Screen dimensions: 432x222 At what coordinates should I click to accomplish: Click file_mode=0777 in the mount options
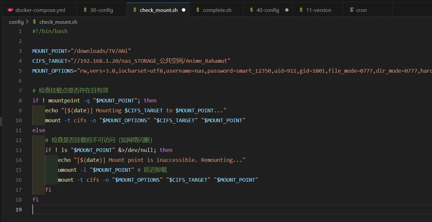[x=350, y=71]
